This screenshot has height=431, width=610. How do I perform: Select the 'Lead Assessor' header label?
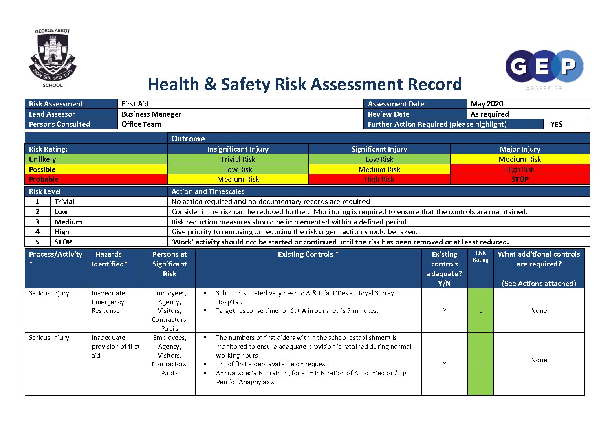[52, 114]
